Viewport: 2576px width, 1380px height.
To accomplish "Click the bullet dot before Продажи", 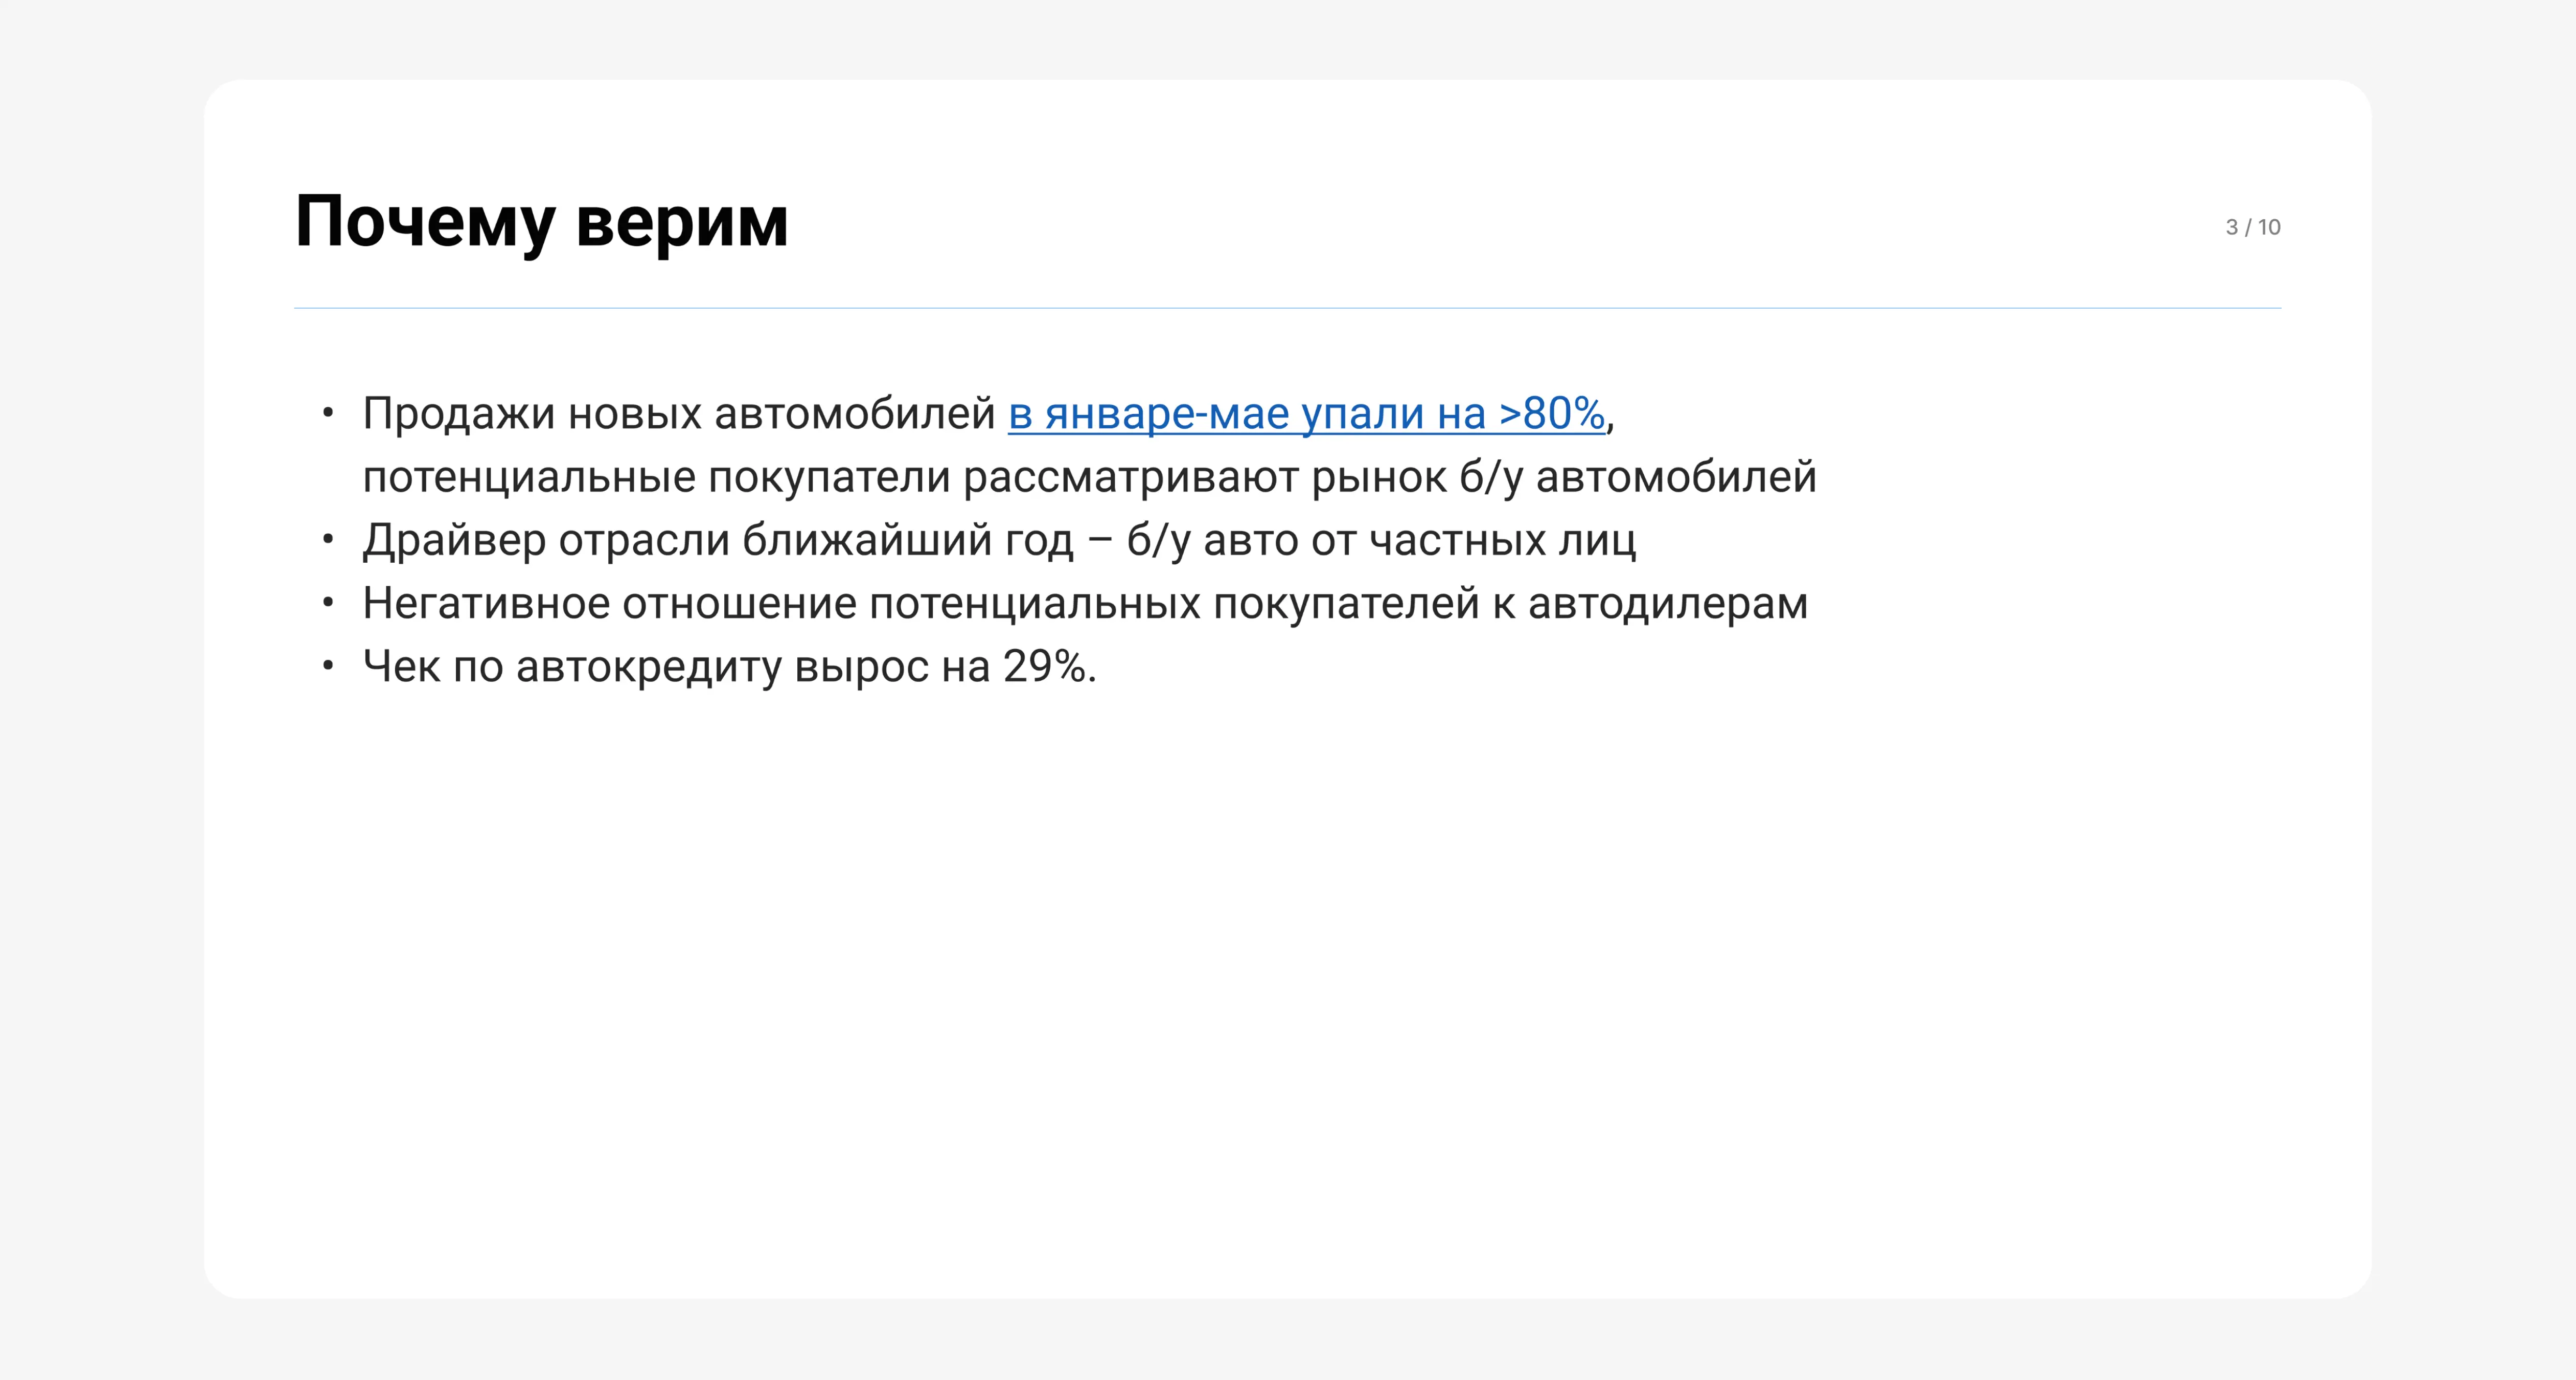I will [x=328, y=414].
